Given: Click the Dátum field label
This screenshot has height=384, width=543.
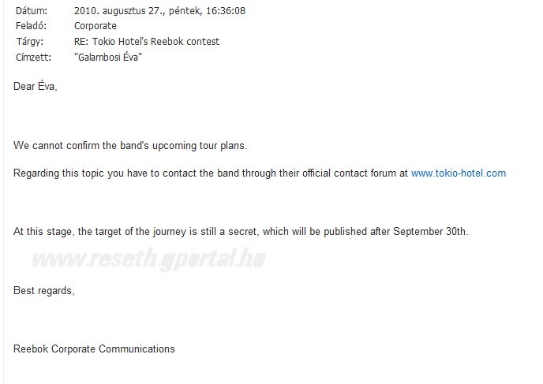Looking at the screenshot, I should (32, 11).
